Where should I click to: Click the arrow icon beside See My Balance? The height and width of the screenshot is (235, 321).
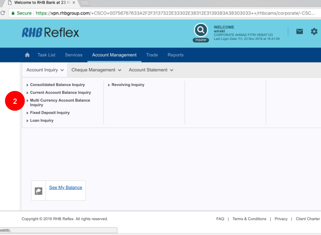(39, 191)
